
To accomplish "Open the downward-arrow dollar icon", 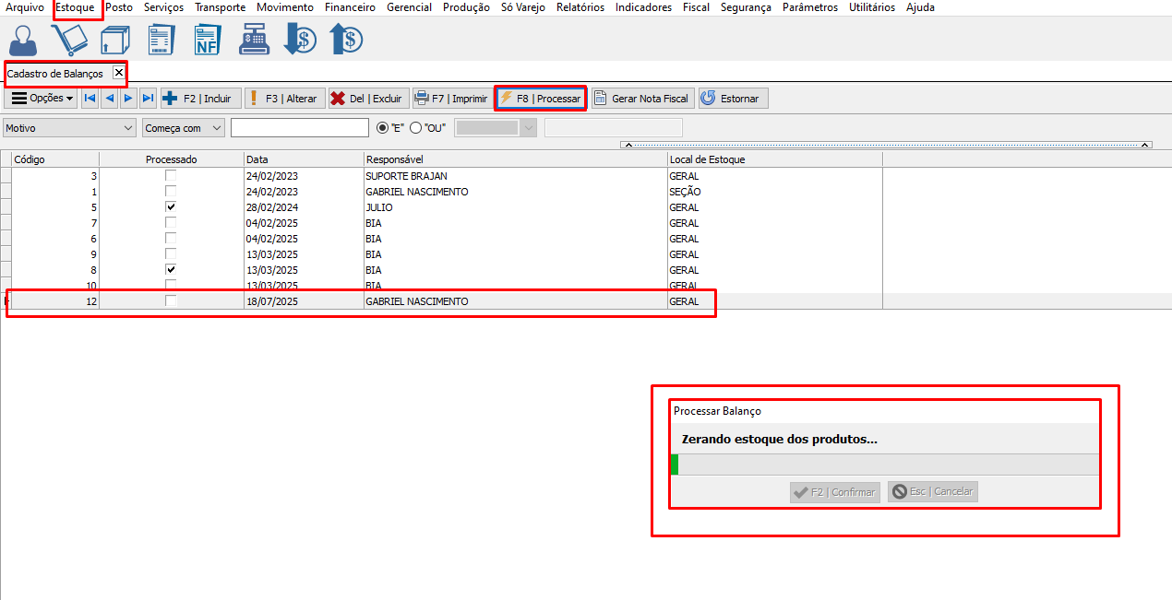I will pos(300,41).
